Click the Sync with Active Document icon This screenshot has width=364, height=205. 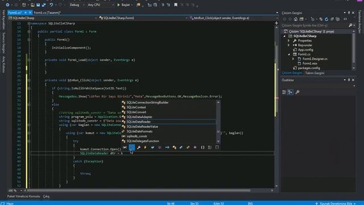tap(321, 19)
